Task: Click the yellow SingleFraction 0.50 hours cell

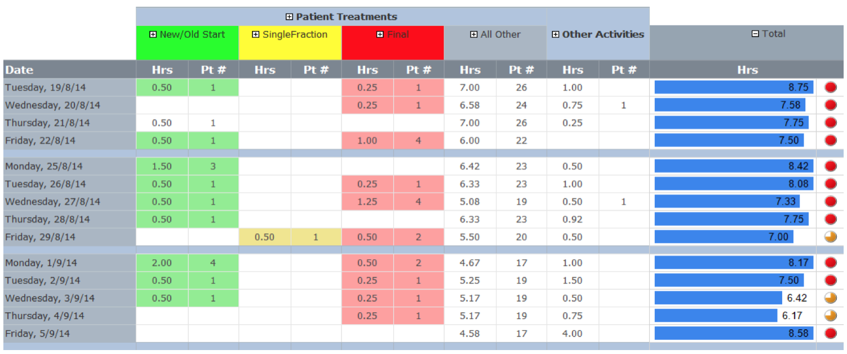Action: point(264,237)
